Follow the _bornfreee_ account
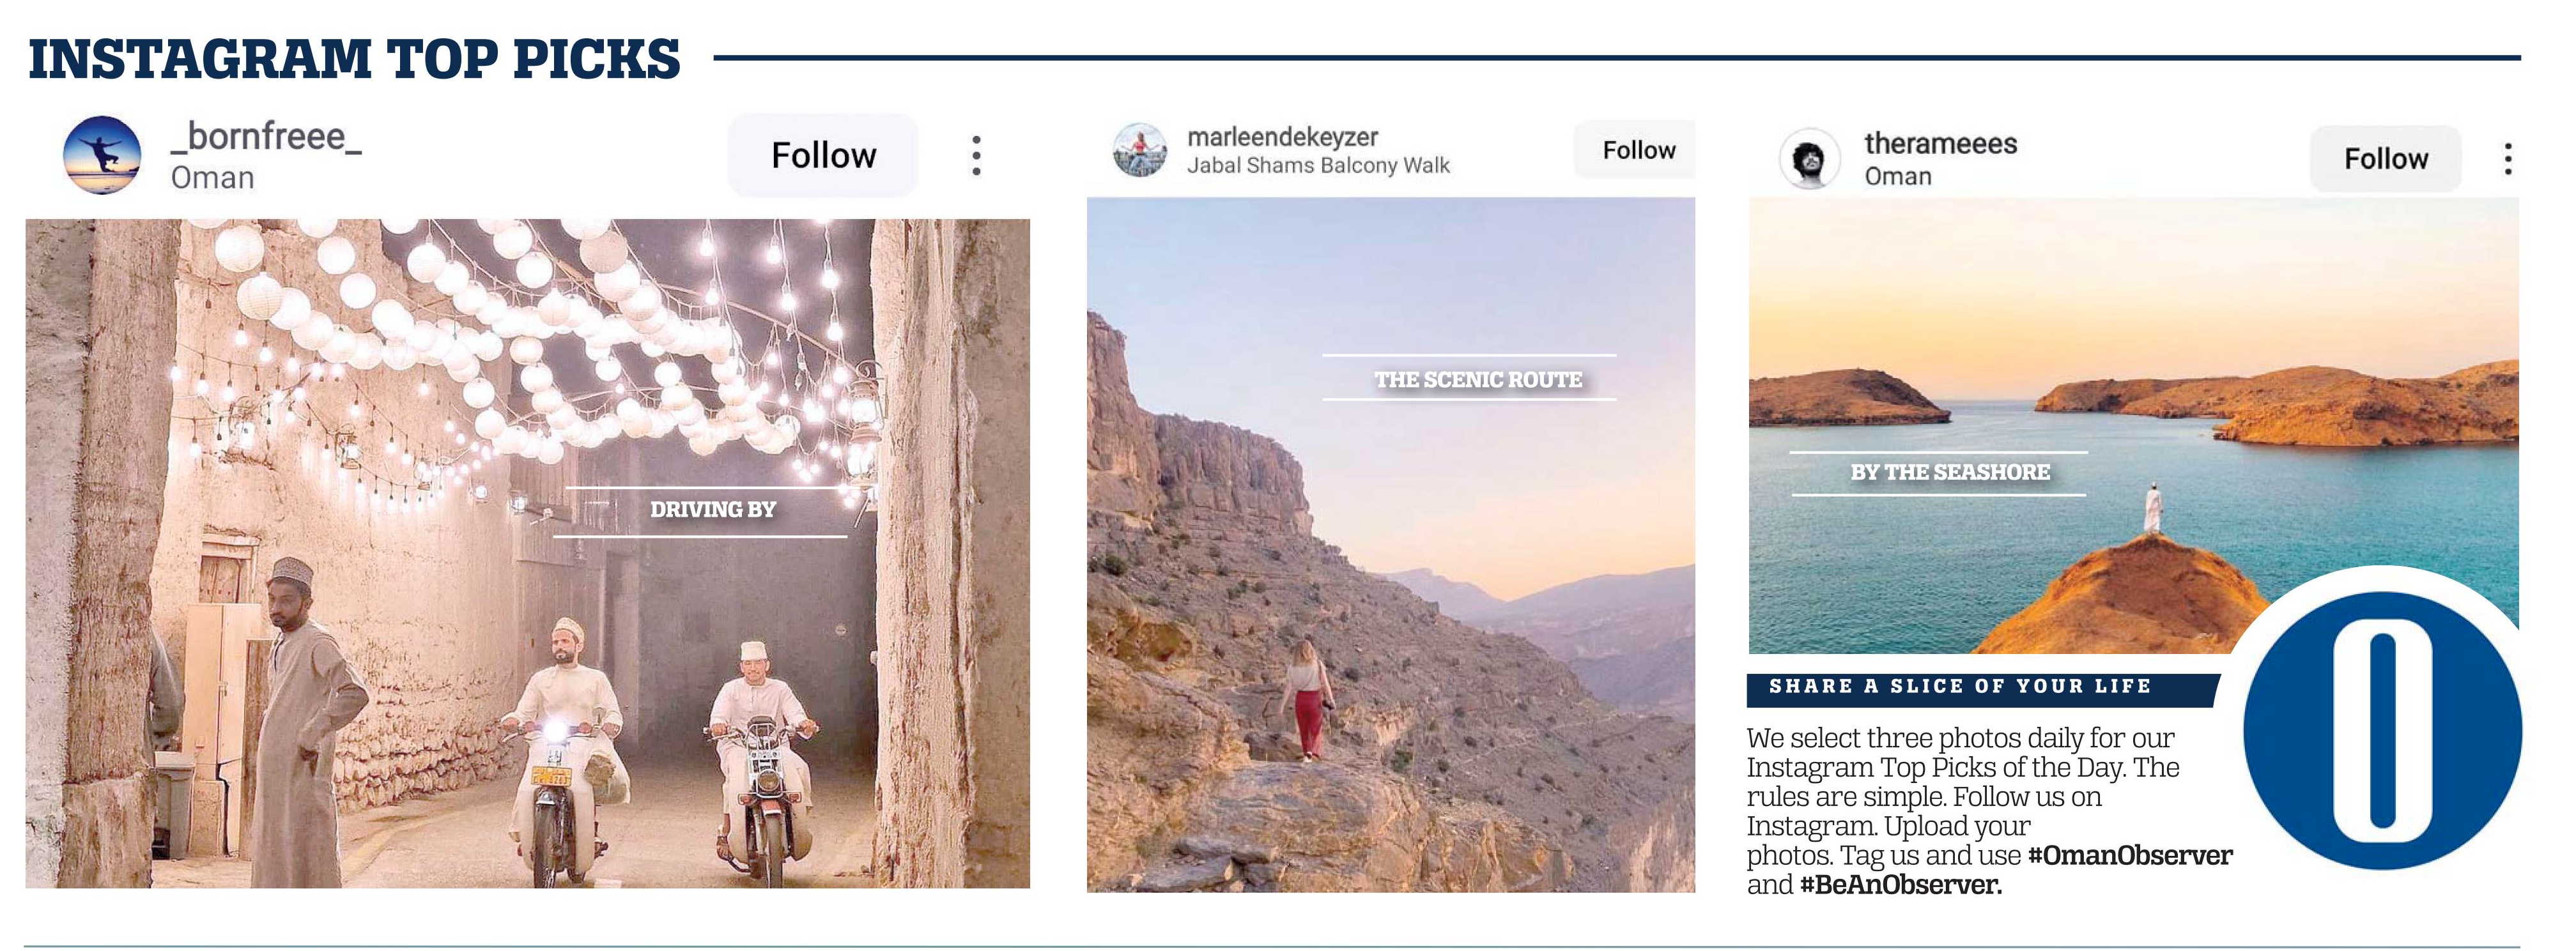The image size is (2576, 951). [x=823, y=155]
